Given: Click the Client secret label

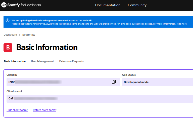Looking at the screenshot, I should tap(14, 91).
